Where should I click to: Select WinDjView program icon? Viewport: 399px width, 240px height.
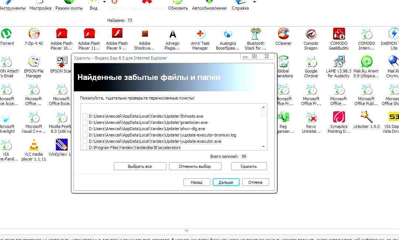(62, 145)
